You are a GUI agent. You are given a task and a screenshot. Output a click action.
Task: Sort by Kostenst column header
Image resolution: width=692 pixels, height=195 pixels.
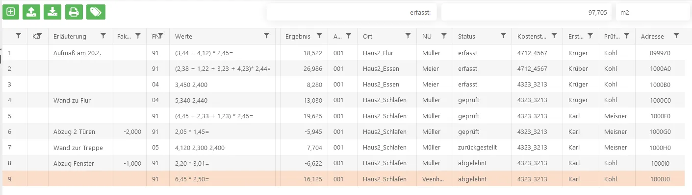[532, 36]
